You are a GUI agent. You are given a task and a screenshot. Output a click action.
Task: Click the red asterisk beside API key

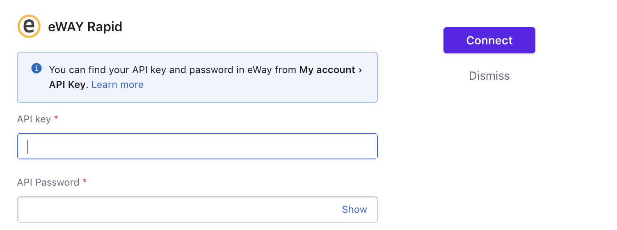coord(56,118)
